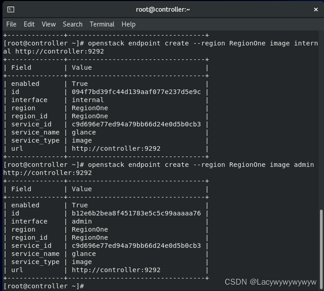Screen dimensions: 324x291
Task: Click the service_id value in the admin endpoint table
Action: pos(136,246)
